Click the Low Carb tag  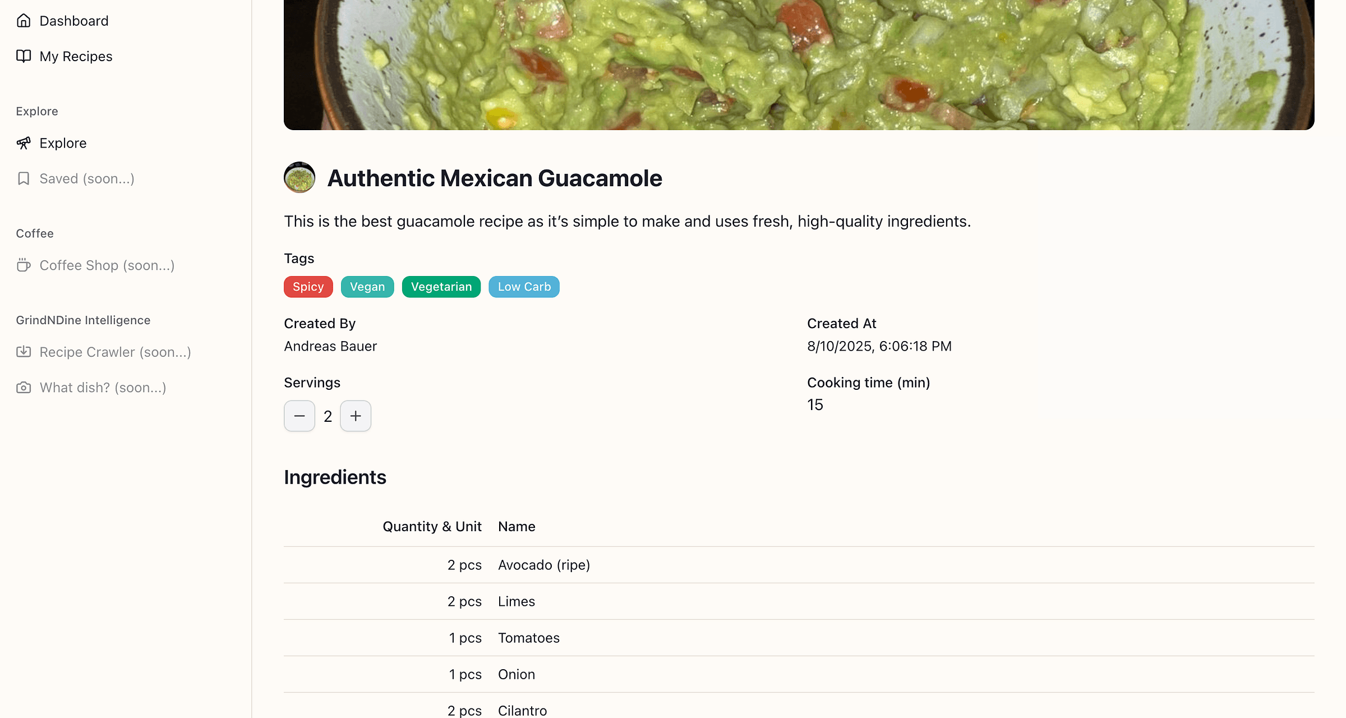[524, 287]
